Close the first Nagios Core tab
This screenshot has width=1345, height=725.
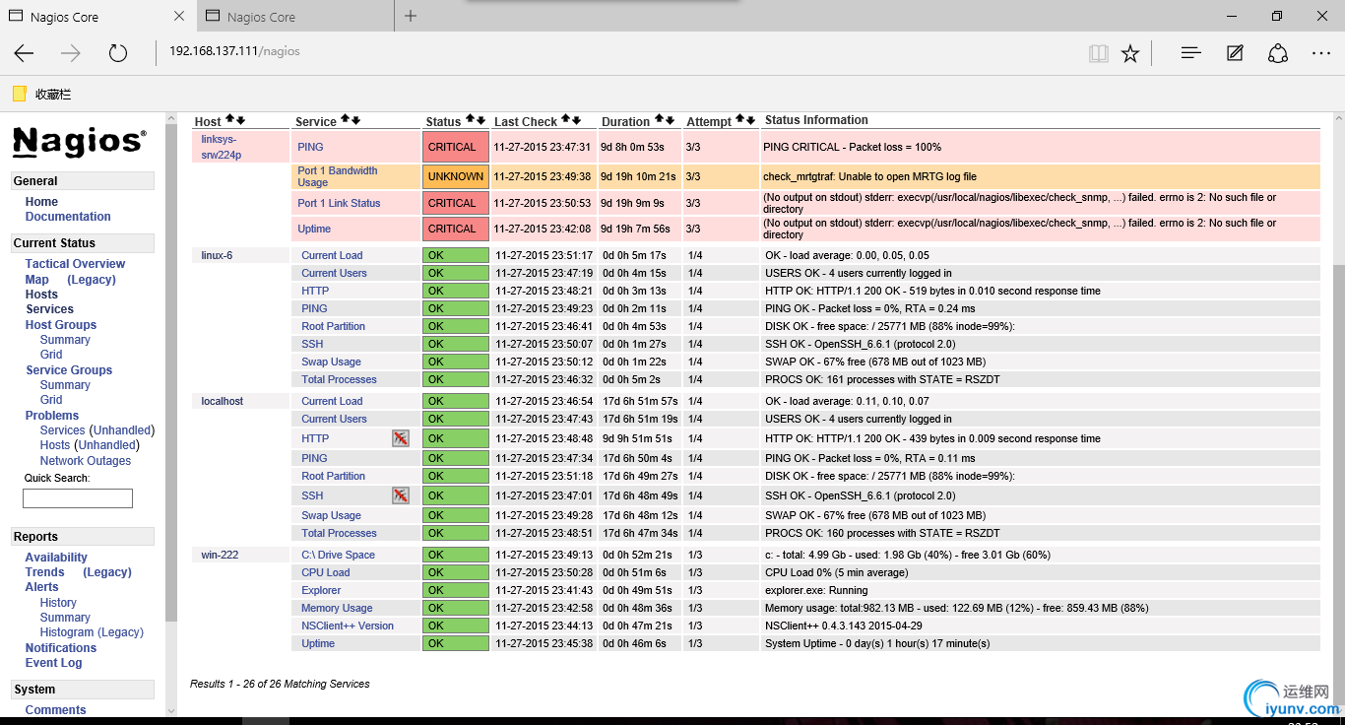[x=178, y=16]
